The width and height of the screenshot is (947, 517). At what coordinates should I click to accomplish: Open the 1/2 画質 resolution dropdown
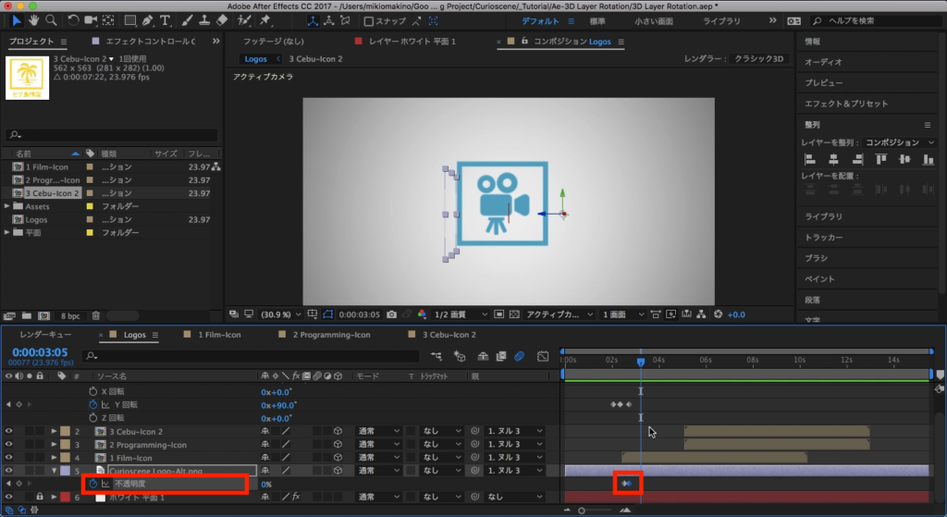click(x=459, y=314)
